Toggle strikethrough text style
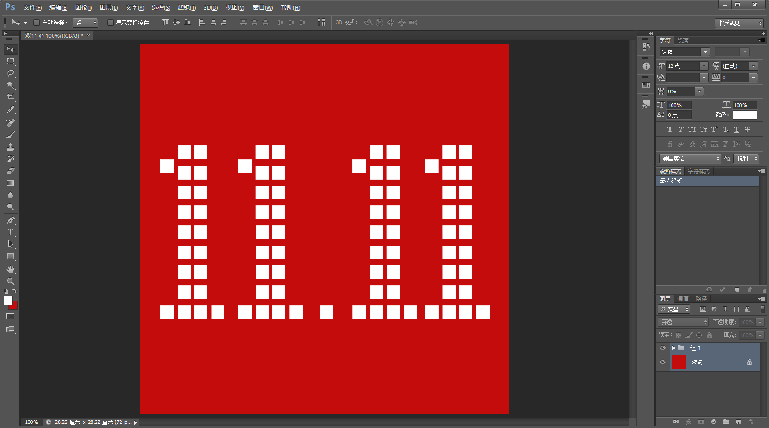The image size is (769, 428). [748, 130]
